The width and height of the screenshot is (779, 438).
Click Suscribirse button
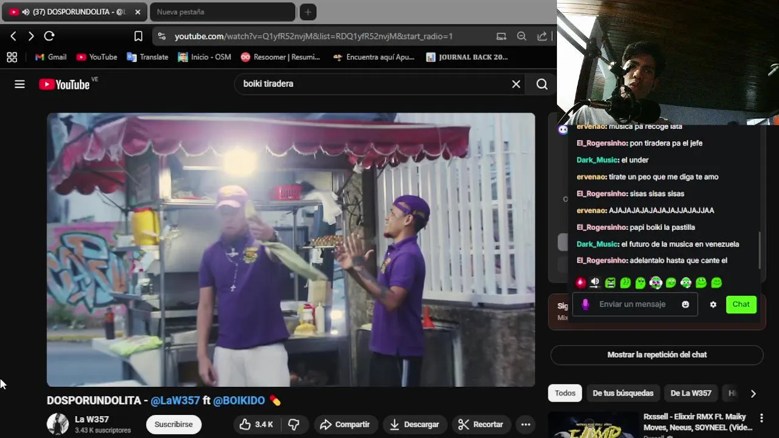click(x=173, y=424)
